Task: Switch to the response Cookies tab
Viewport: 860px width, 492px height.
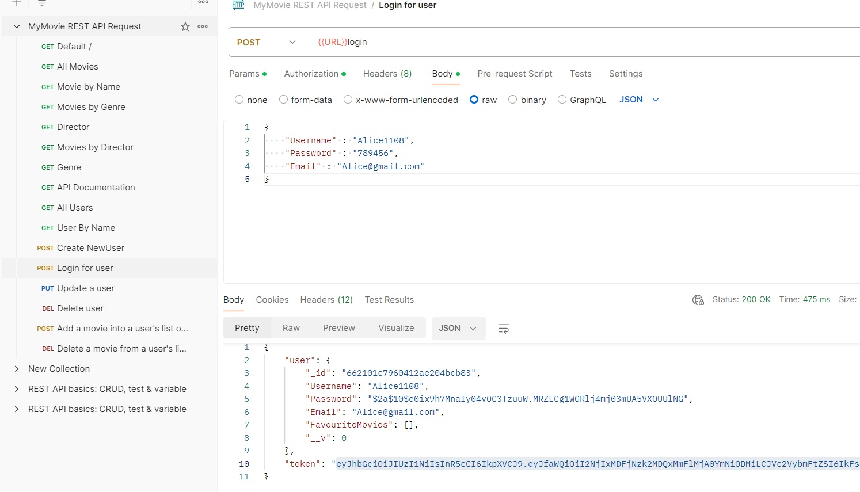Action: click(272, 300)
